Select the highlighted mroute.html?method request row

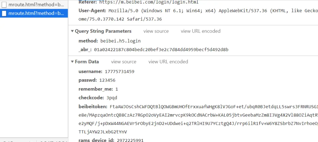34,13
